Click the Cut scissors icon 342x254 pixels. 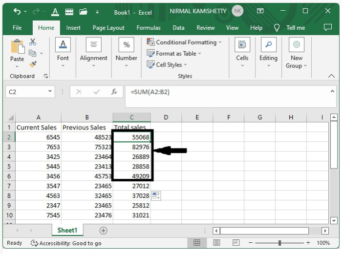(33, 42)
